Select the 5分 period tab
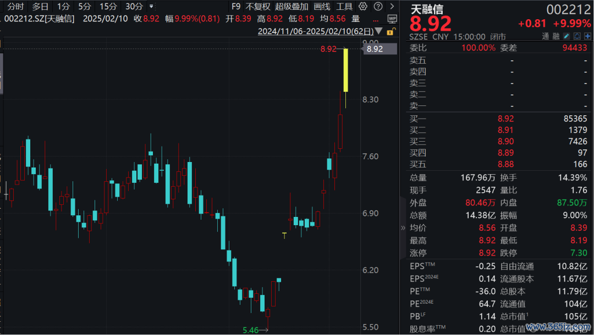Viewport: 594px width, 335px height. point(85,7)
